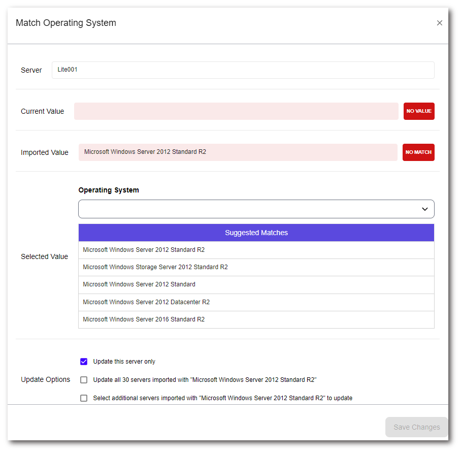Enable Update all 30 servers checkbox

(x=84, y=380)
